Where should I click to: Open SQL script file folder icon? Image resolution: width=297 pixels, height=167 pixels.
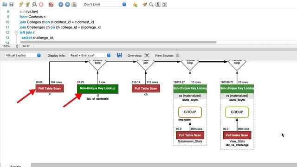point(5,4)
